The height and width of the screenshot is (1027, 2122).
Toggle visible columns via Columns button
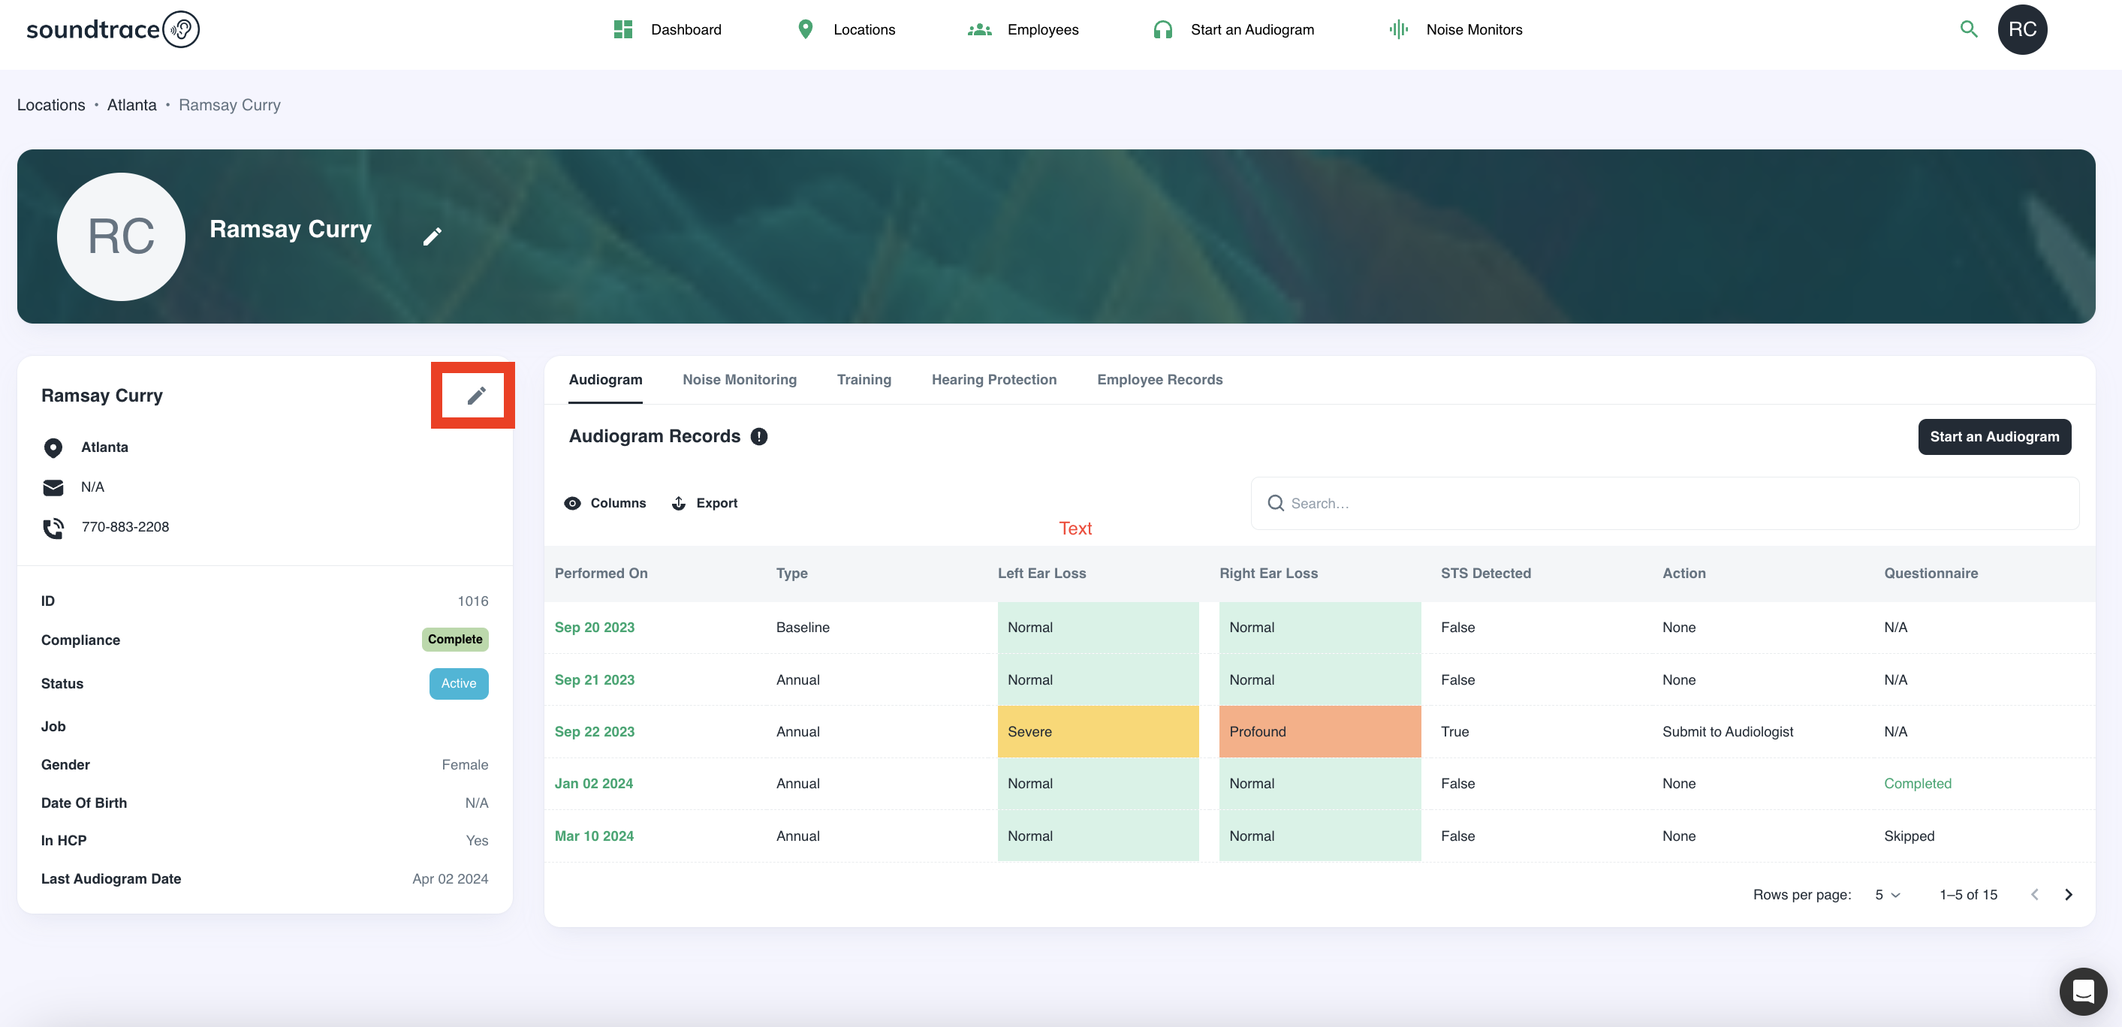click(x=604, y=503)
